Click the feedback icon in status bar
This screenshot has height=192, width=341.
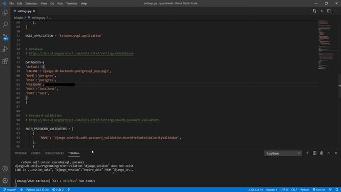(x=330, y=190)
